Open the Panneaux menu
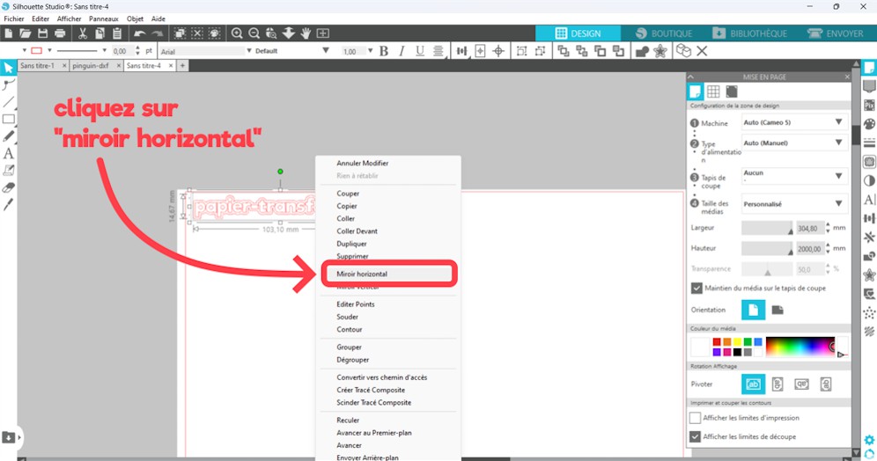Screen dimensions: 877x461 [x=104, y=19]
